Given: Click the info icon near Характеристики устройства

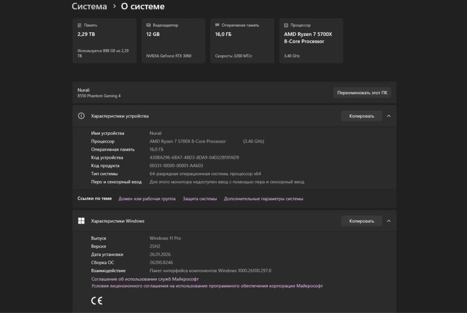Looking at the screenshot, I should tap(81, 116).
